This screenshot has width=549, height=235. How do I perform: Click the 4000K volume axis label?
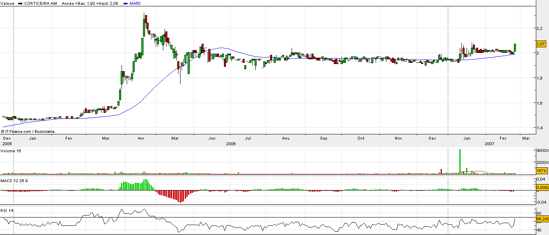pyautogui.click(x=542, y=151)
